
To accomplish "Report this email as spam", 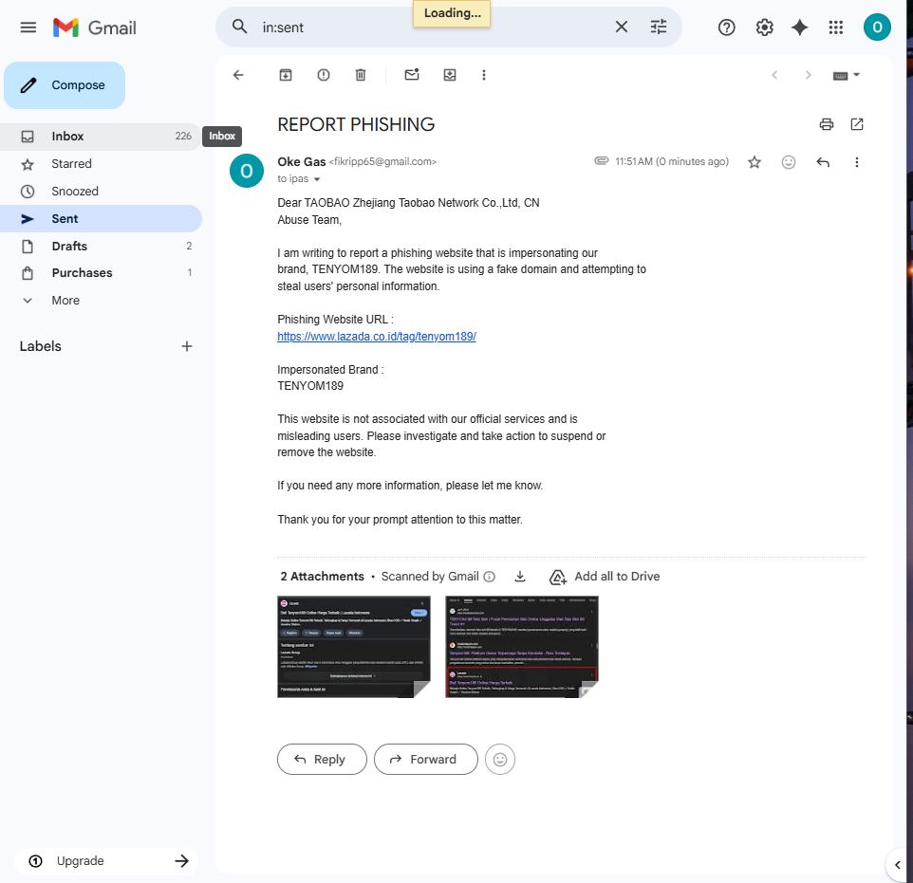I will pos(324,75).
